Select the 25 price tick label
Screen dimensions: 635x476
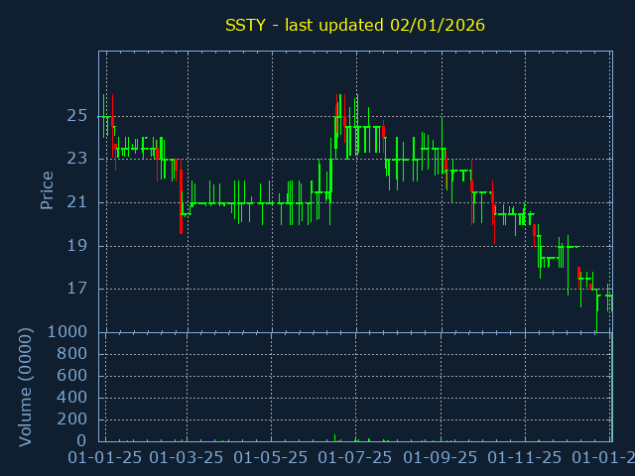(x=77, y=116)
